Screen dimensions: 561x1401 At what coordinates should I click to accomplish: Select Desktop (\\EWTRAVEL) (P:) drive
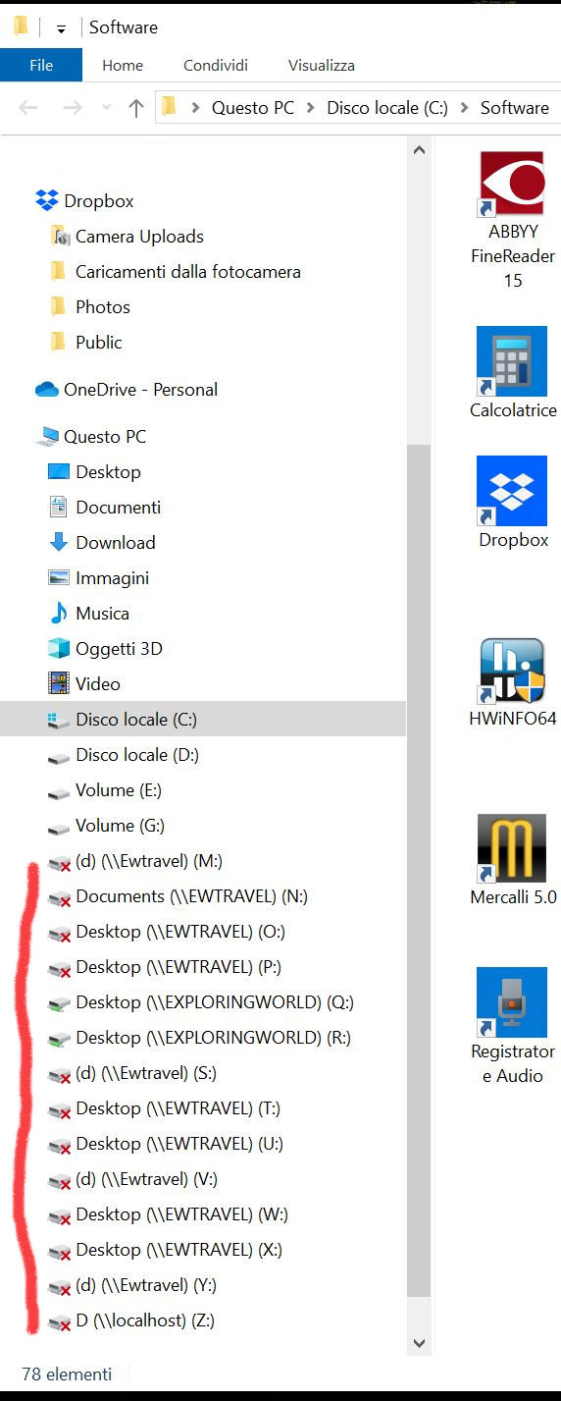coord(179,967)
